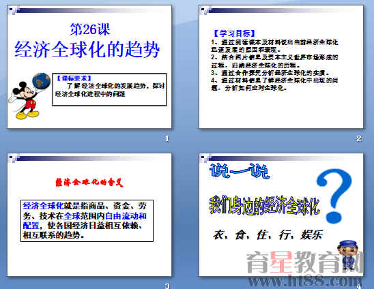Click the 第26课 title text
This screenshot has height=289, width=374.
(x=90, y=29)
